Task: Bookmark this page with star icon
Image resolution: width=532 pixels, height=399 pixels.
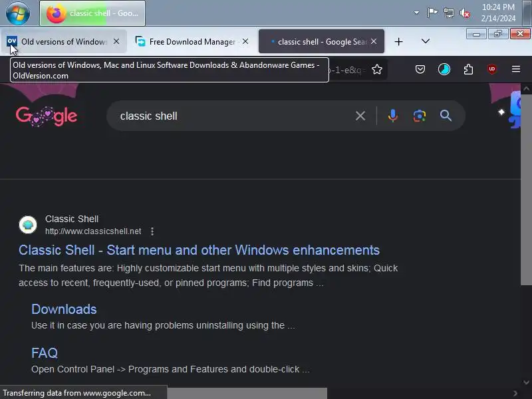Action: [x=377, y=70]
